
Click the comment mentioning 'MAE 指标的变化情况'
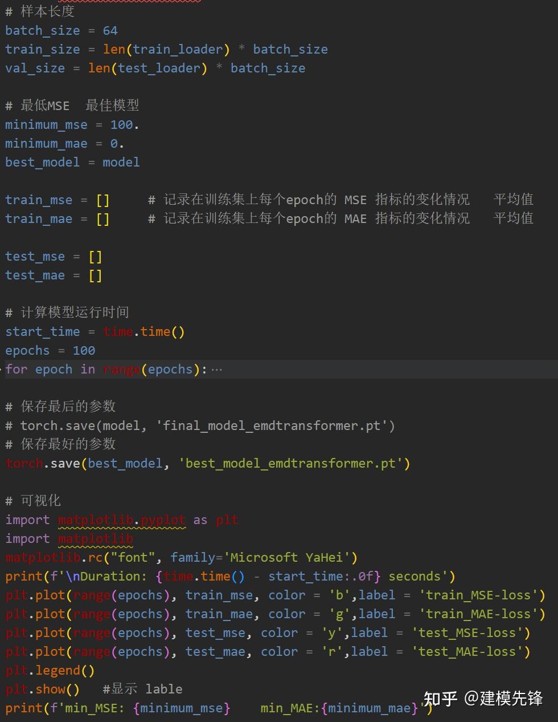point(340,218)
